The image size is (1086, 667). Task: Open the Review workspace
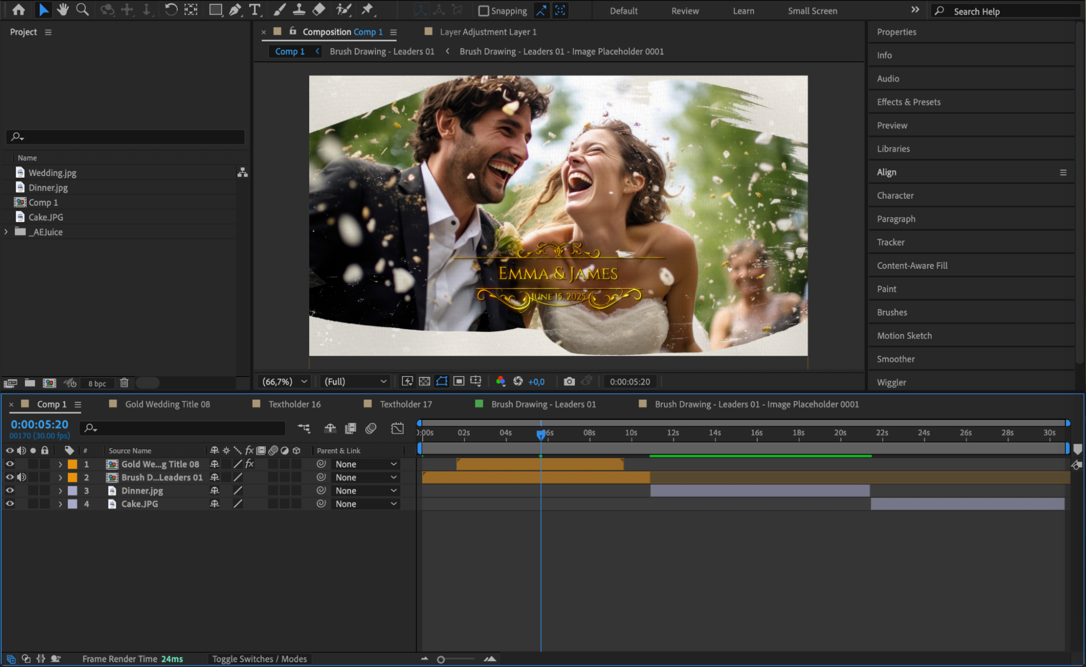[x=685, y=11]
